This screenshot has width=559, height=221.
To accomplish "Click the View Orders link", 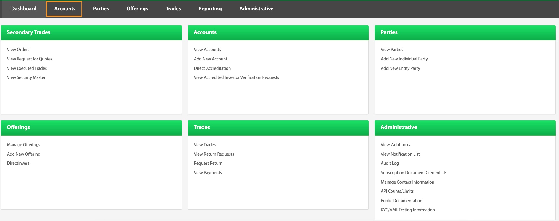I will [x=18, y=50].
